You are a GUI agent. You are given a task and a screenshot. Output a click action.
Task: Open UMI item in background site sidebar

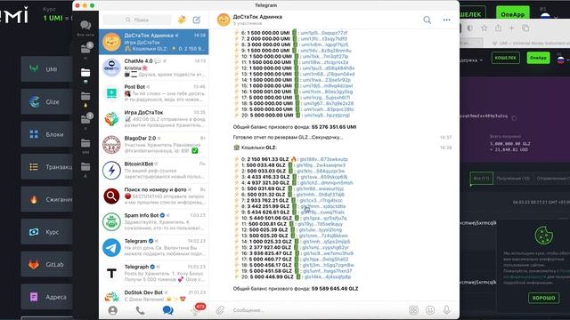coord(46,69)
